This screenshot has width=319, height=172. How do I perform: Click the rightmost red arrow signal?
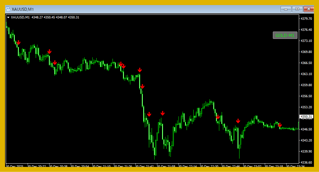click(280, 125)
